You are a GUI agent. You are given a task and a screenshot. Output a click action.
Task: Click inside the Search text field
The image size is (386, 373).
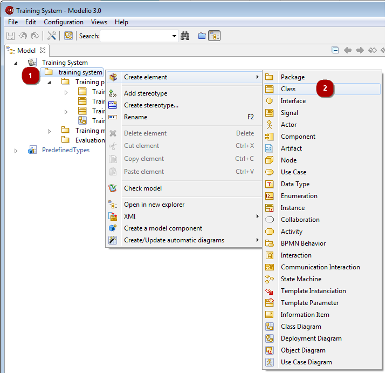pyautogui.click(x=135, y=36)
